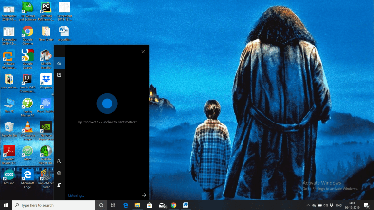Launch MinGW Installer shortcut

pos(46,59)
